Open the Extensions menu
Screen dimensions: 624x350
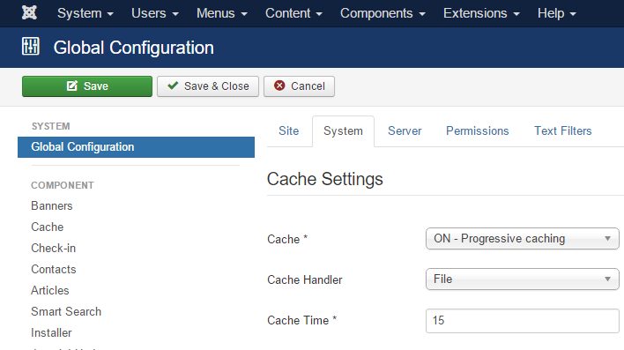(481, 13)
